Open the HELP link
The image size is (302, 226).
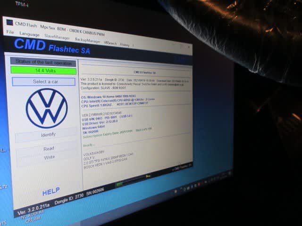pos(51,191)
